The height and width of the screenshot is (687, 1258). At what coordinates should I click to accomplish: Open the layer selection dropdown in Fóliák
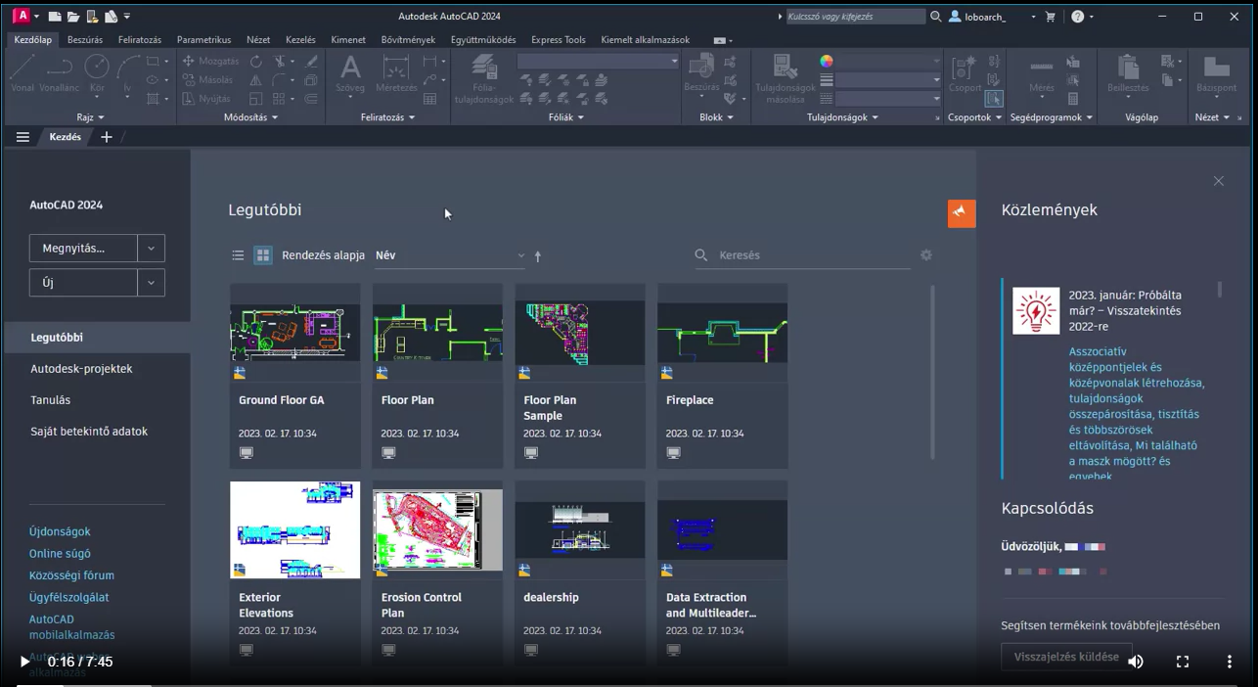[598, 61]
